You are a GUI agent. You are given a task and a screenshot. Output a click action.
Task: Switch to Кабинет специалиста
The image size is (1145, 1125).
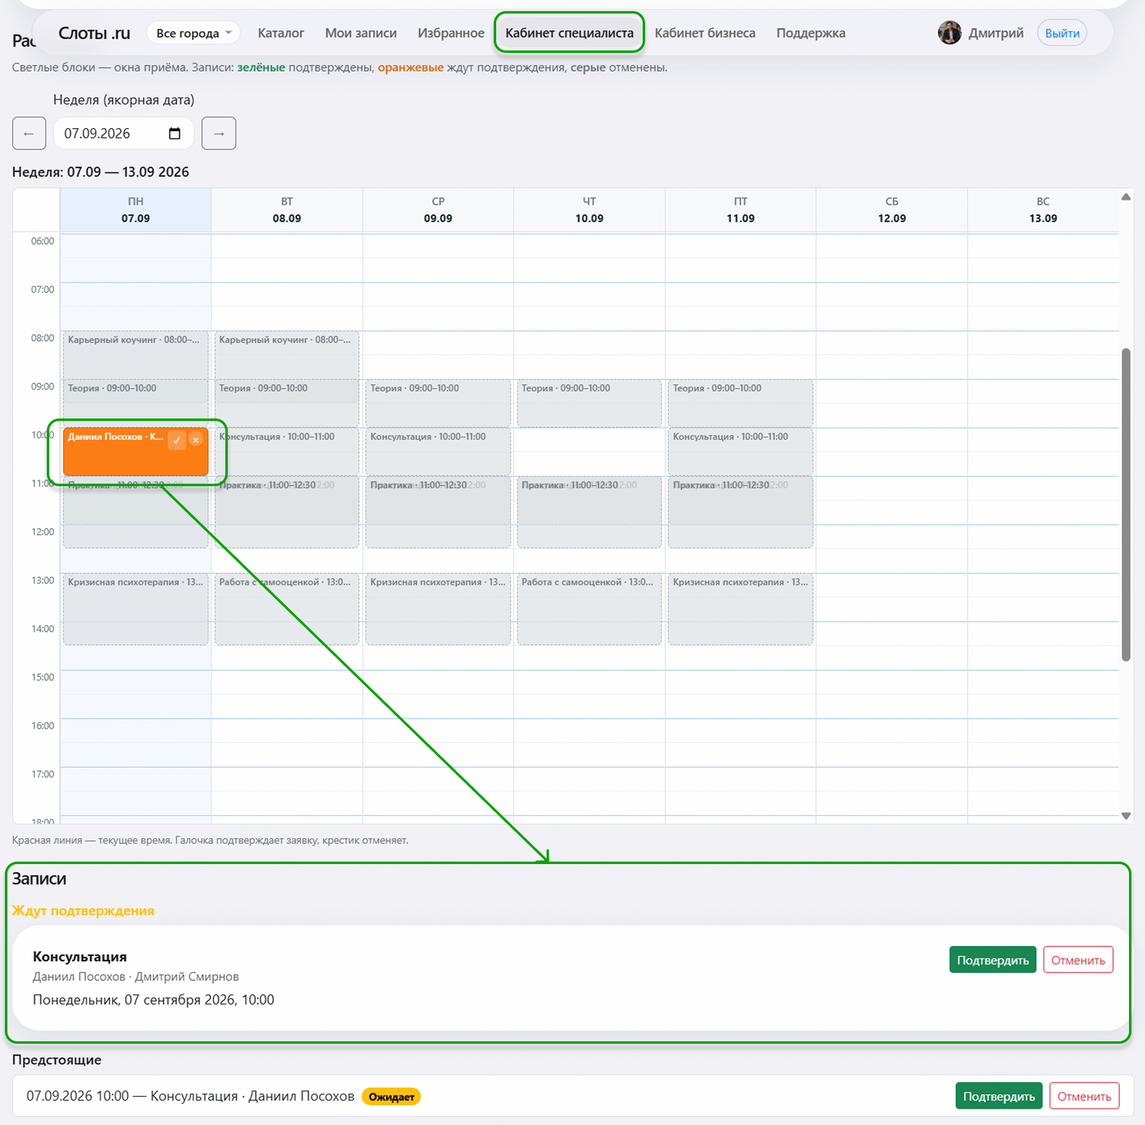click(x=569, y=33)
